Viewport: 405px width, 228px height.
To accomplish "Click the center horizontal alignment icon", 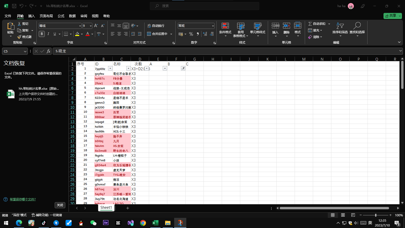I will 119,34.
